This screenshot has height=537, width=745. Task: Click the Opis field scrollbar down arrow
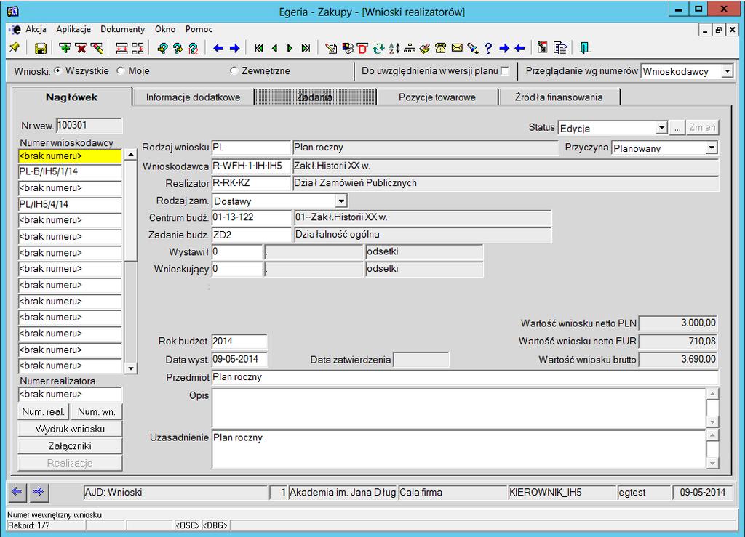point(712,421)
